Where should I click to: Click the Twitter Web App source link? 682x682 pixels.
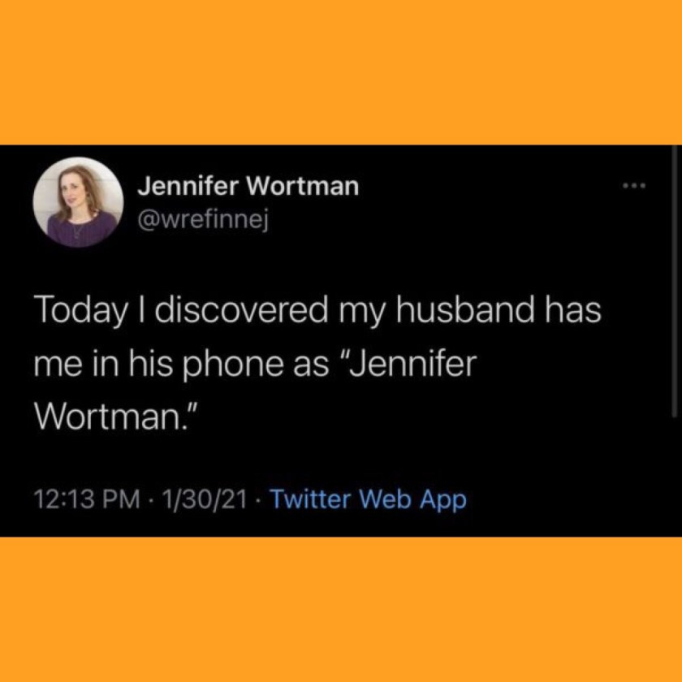369,499
